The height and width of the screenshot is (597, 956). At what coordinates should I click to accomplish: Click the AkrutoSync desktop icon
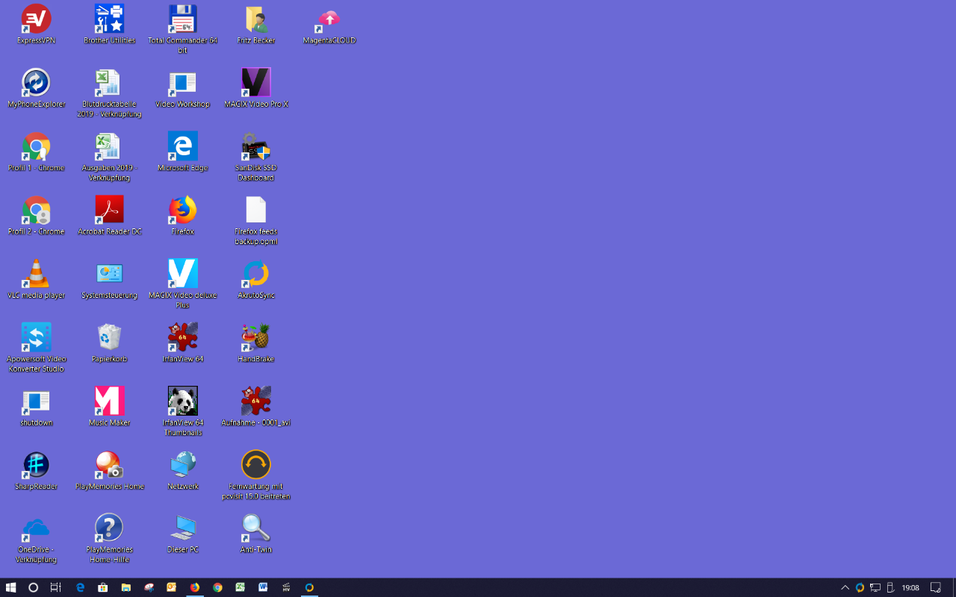click(256, 274)
